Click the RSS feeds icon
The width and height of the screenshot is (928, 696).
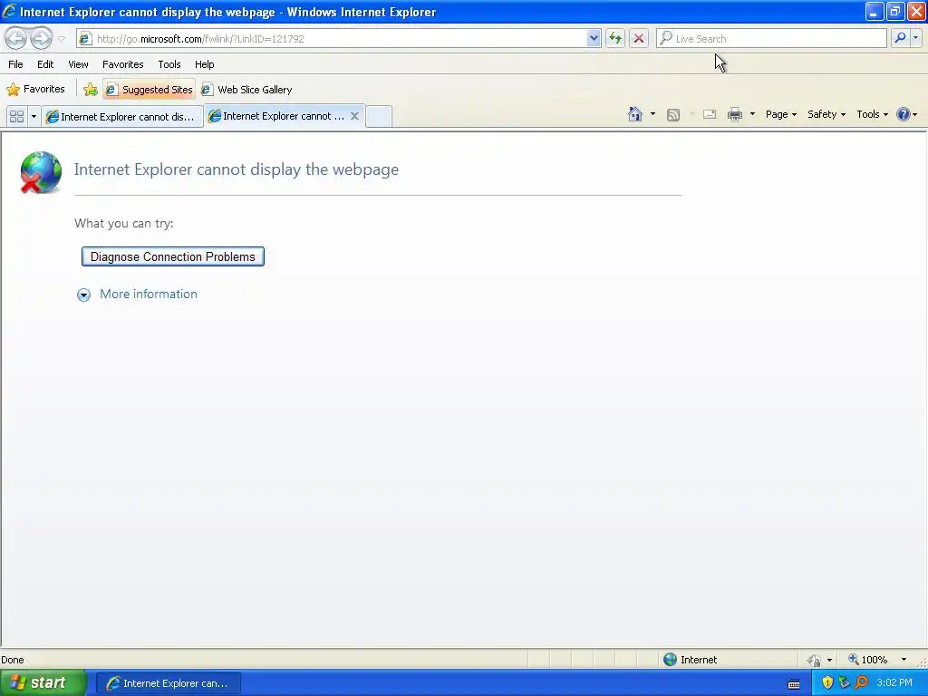(673, 114)
